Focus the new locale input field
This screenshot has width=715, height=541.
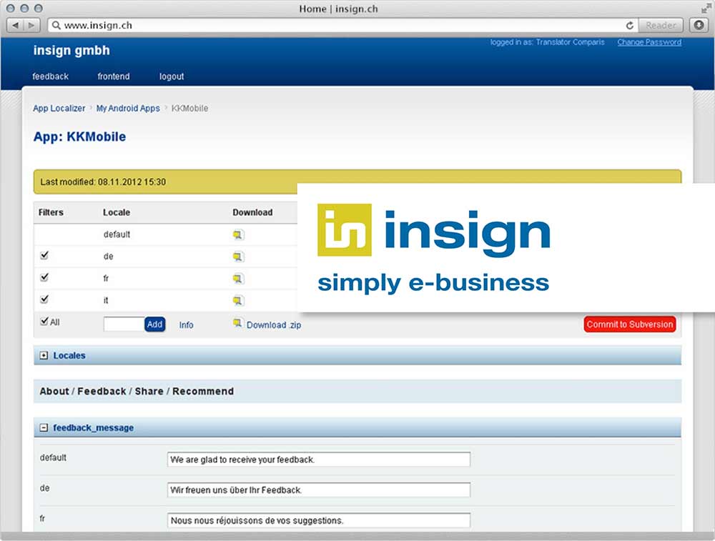(124, 324)
